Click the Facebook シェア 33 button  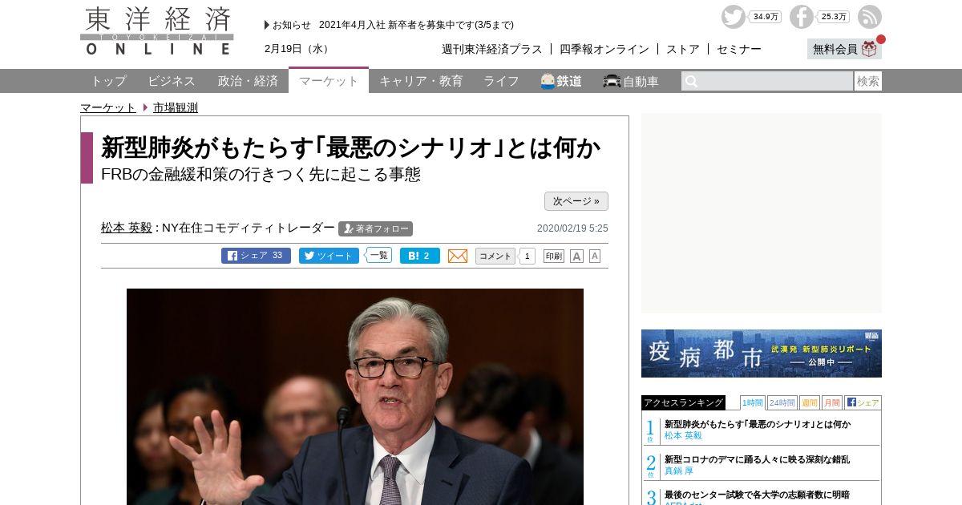pos(256,256)
